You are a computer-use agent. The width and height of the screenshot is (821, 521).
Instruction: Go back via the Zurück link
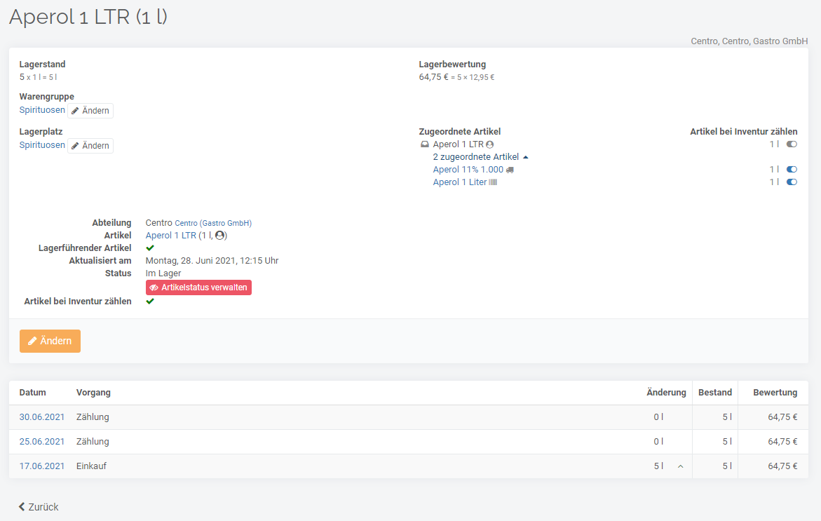(39, 507)
